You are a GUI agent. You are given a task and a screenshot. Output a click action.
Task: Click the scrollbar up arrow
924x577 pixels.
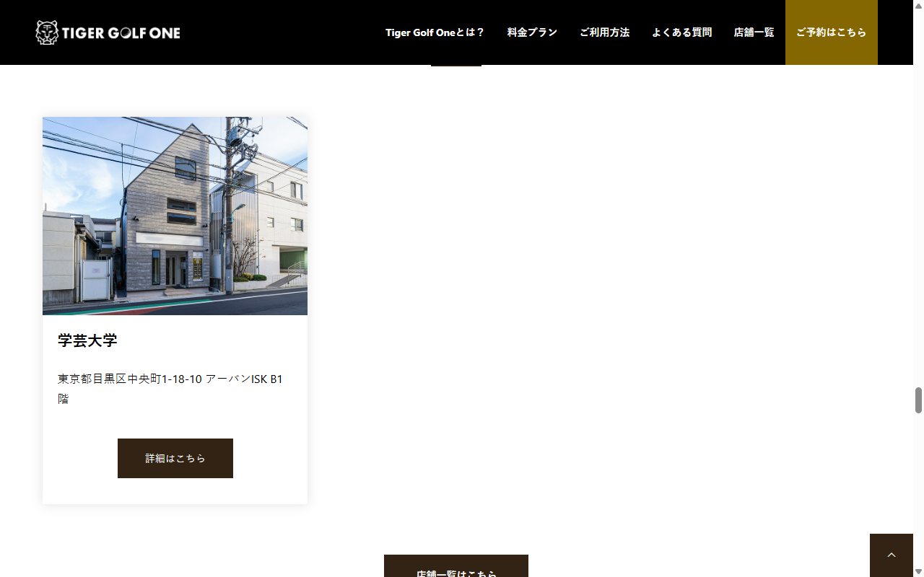(x=918, y=5)
